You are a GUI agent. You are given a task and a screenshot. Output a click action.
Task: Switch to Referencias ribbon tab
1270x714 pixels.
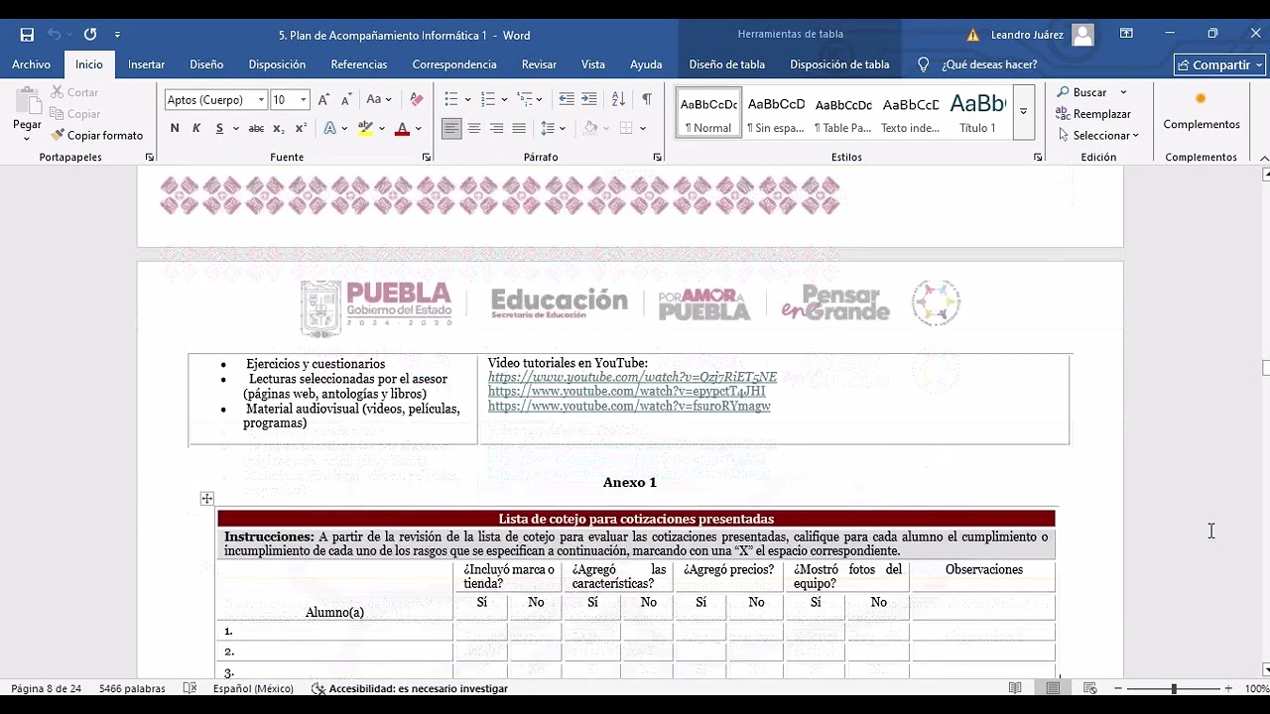point(359,64)
